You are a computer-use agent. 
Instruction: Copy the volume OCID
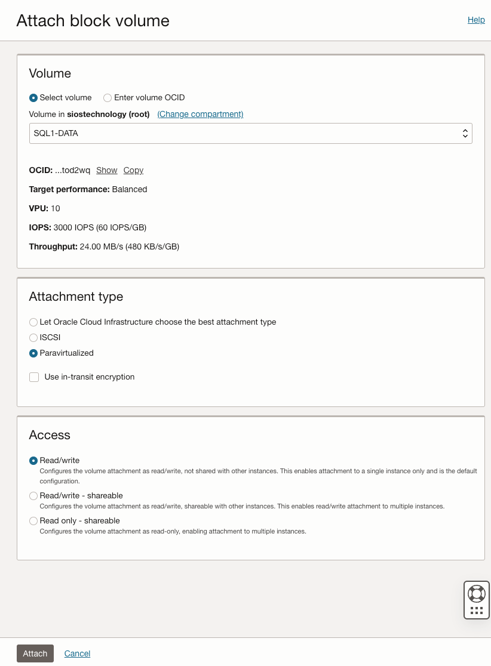(133, 170)
